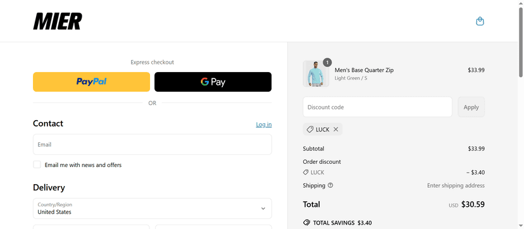The height and width of the screenshot is (229, 524).
Task: Remove the LUCK discount code tag
Action: pyautogui.click(x=336, y=130)
